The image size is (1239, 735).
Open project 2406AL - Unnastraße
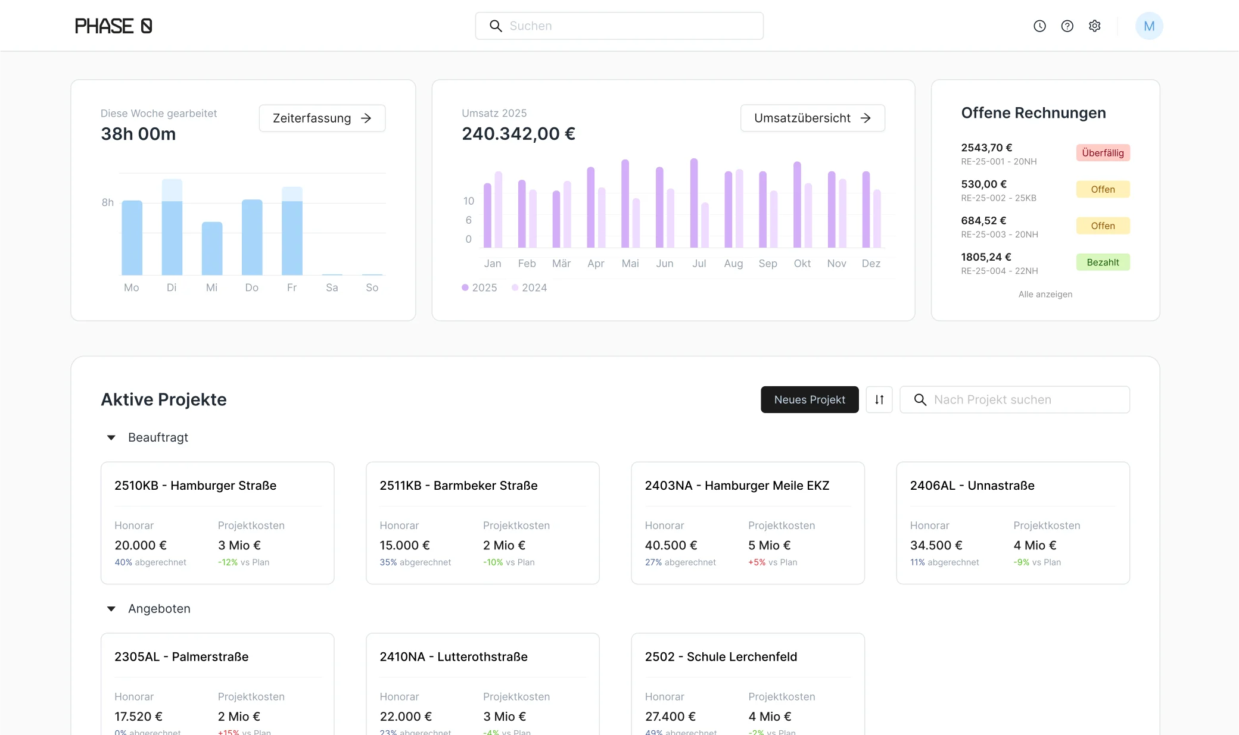(x=1013, y=523)
